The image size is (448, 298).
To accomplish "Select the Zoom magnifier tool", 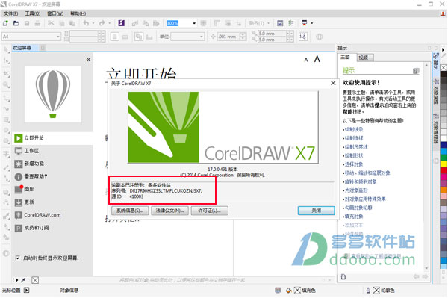I will click(x=6, y=84).
